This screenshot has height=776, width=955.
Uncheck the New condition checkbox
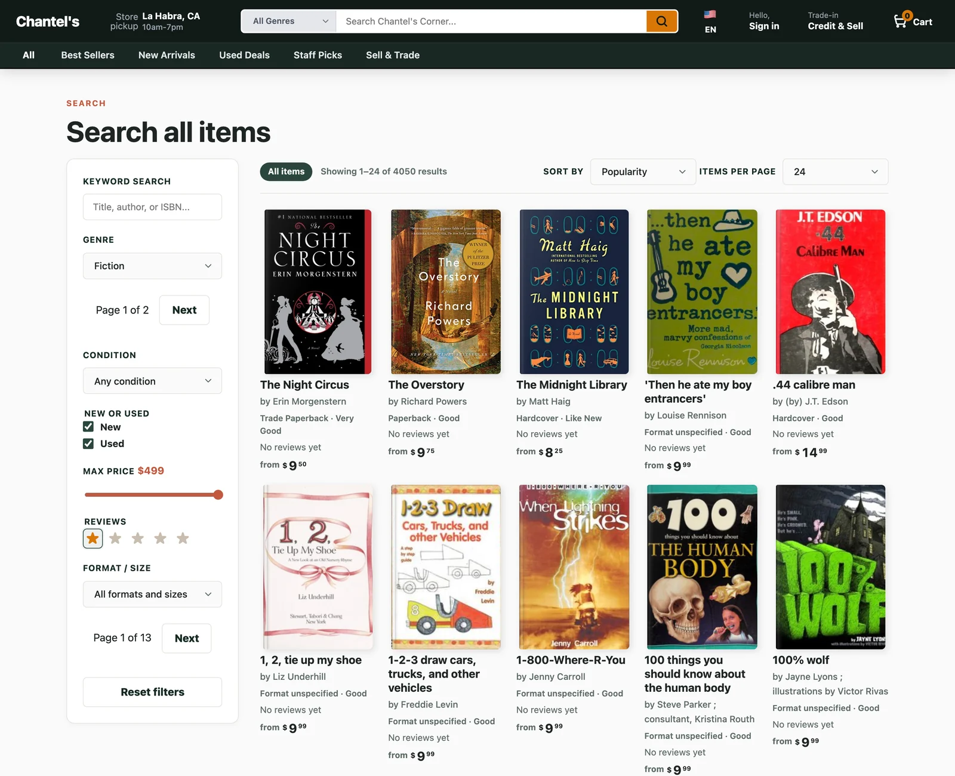coord(88,427)
